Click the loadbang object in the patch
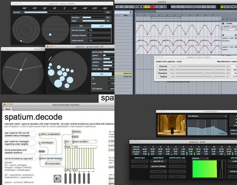The width and height of the screenshot is (237, 185). pyautogui.click(x=77, y=131)
